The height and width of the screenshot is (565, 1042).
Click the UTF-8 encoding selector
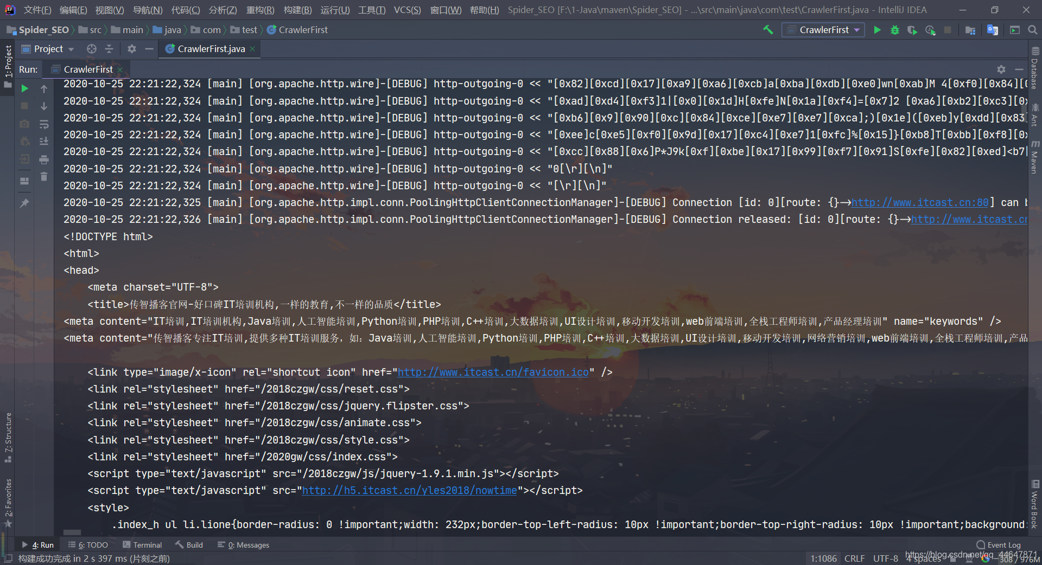coord(885,558)
